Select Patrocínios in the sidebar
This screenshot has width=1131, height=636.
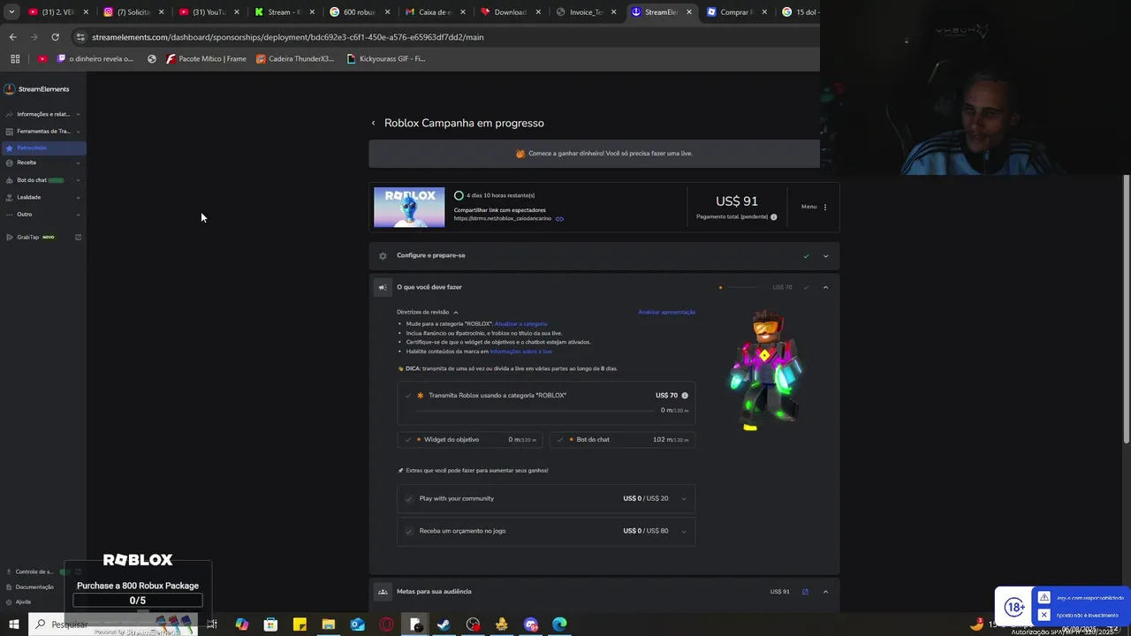point(43,148)
